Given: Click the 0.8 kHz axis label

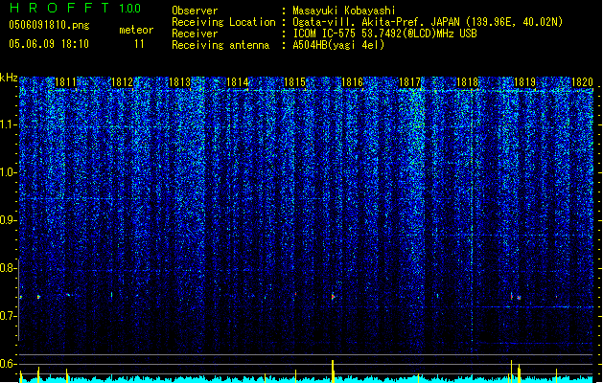Looking at the screenshot, I should 9,268.
